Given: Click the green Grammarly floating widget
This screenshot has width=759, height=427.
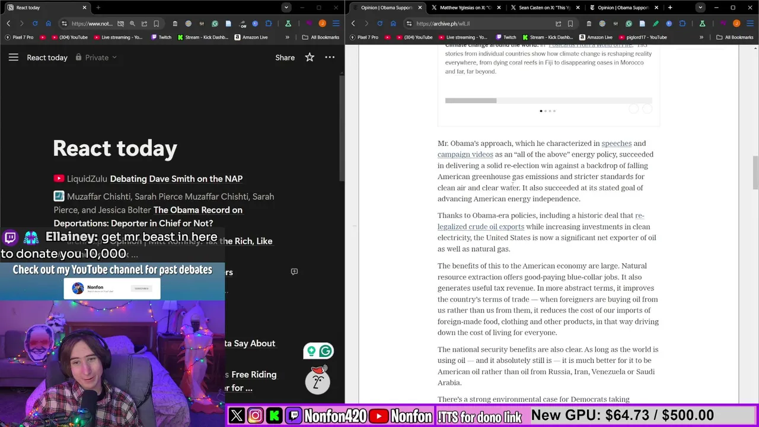Looking at the screenshot, I should point(318,351).
